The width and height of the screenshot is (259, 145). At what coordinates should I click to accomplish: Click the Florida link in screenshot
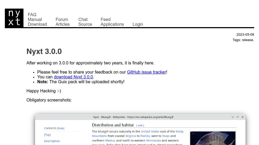point(145,136)
